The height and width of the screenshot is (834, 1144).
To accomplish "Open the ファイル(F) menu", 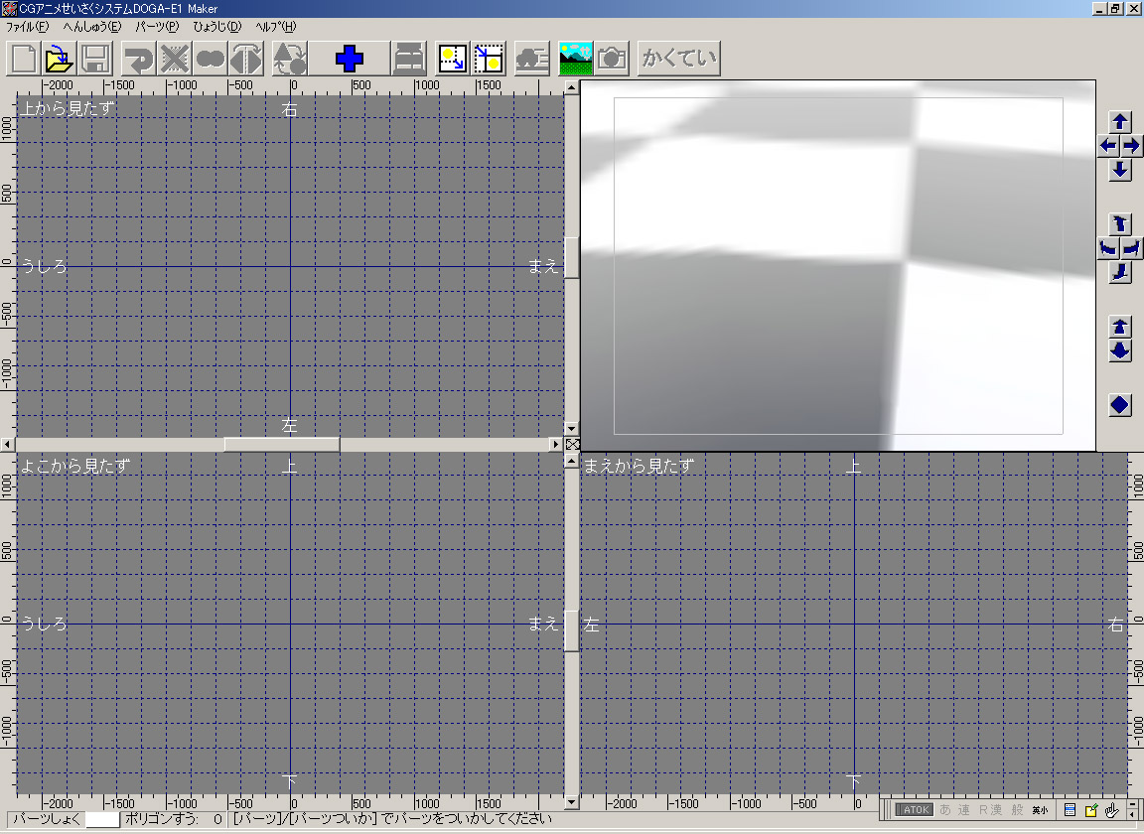I will pyautogui.click(x=27, y=26).
